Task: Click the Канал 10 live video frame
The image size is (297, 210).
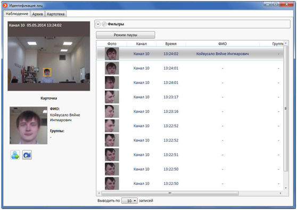Action: click(48, 56)
